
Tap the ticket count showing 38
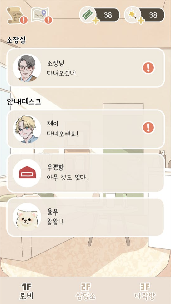pos(108,15)
